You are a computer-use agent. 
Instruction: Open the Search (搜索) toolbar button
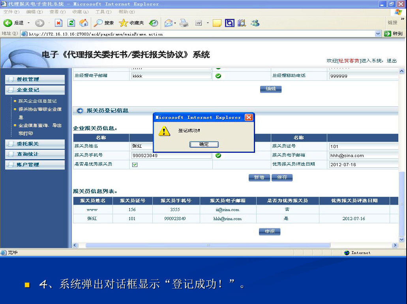tap(104, 23)
